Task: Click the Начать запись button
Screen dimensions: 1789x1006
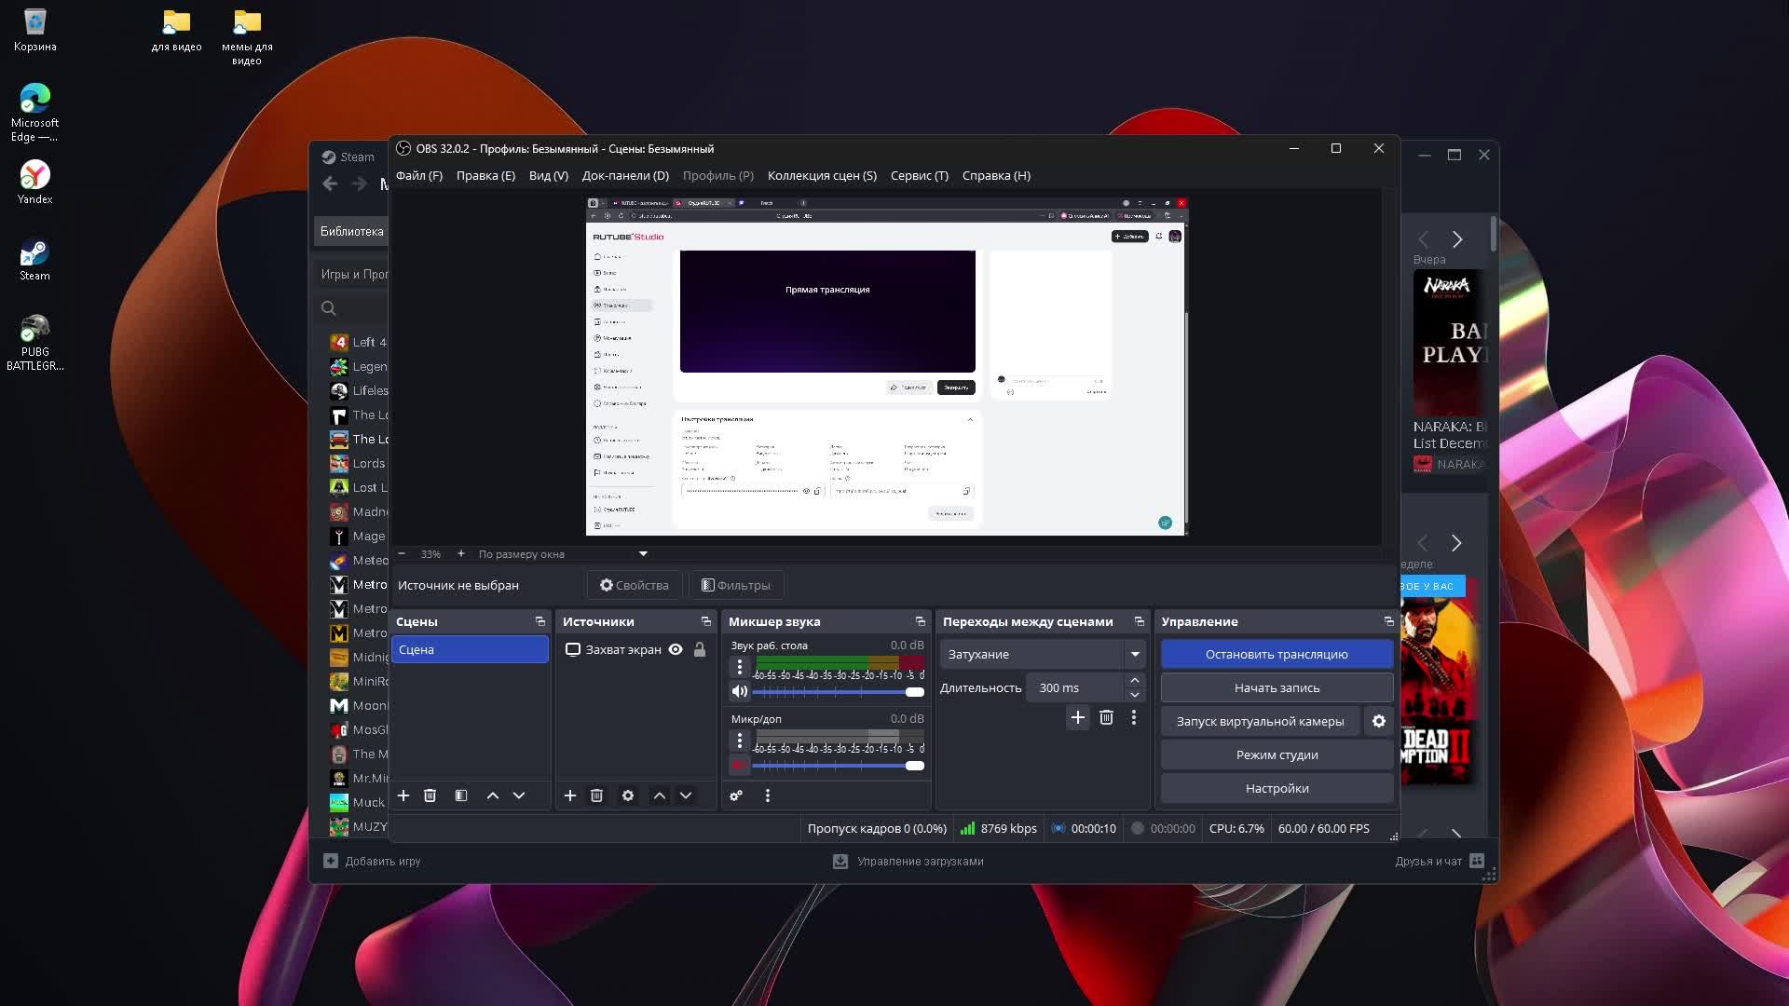Action: click(1277, 687)
